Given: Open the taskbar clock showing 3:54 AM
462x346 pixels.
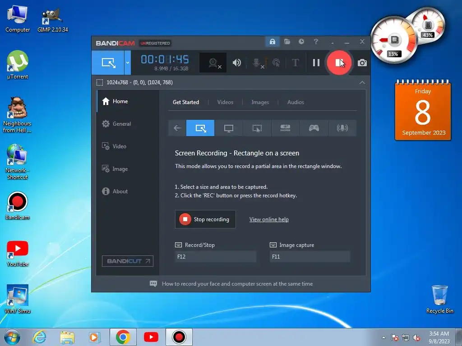Looking at the screenshot, I should click(439, 337).
